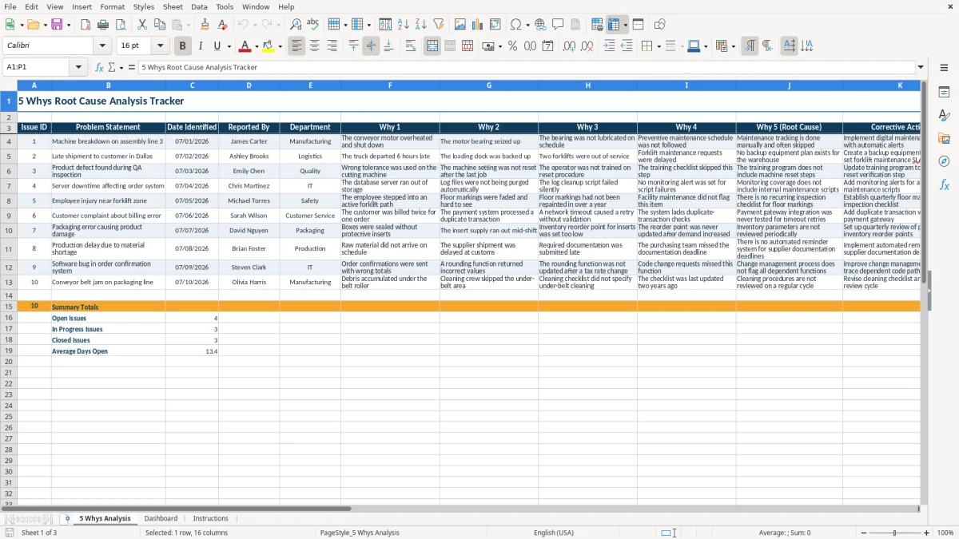Open the File menu
Image resolution: width=959 pixels, height=539 pixels.
click(10, 6)
